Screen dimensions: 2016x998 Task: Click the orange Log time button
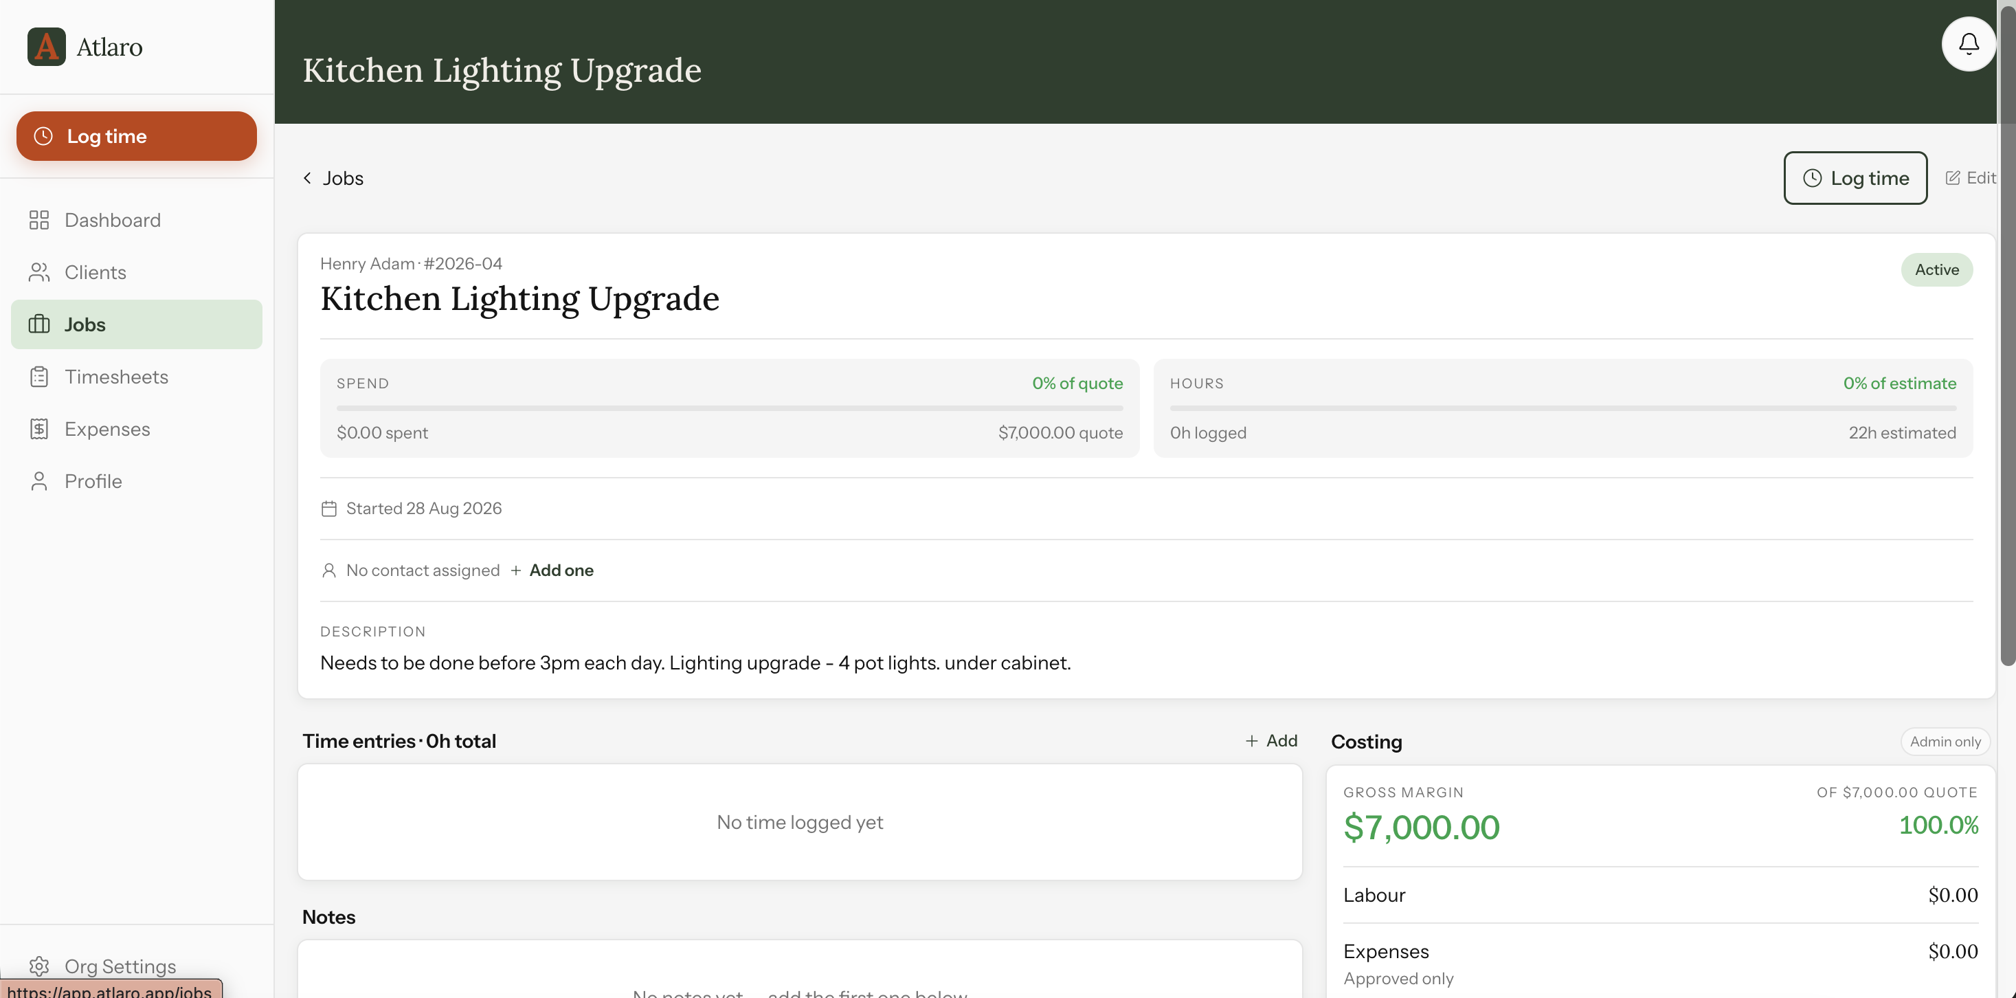137,136
